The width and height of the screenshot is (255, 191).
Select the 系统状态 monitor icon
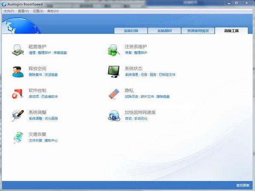114,71
